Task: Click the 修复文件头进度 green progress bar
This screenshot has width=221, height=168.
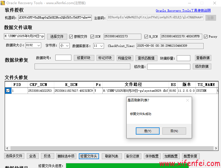Action: pos(127,166)
